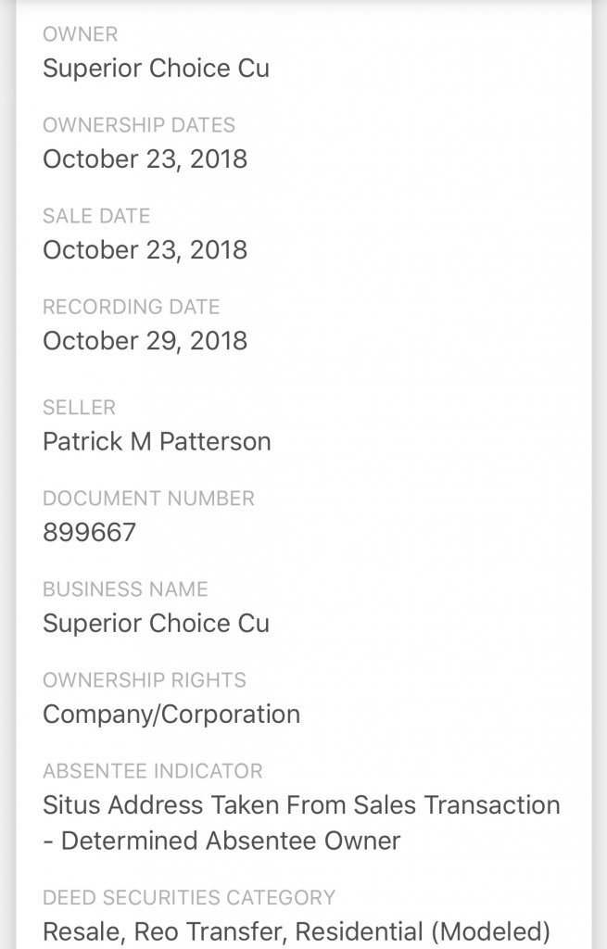
Task: Click the DEED SECURITIES CATEGORY label
Action: (189, 897)
